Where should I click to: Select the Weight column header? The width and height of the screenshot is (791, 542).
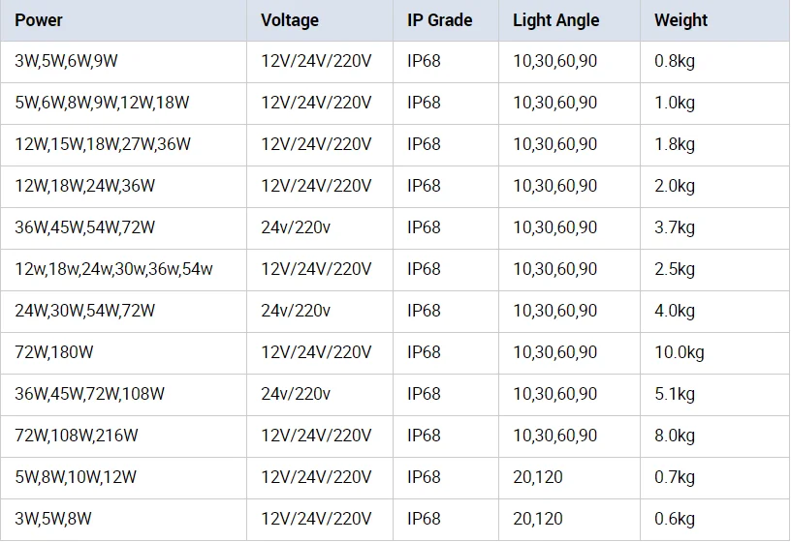[x=680, y=20]
